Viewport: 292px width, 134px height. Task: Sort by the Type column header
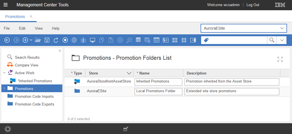(76, 73)
